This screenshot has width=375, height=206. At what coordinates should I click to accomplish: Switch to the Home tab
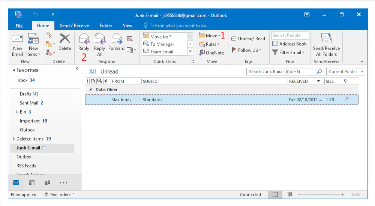(43, 25)
